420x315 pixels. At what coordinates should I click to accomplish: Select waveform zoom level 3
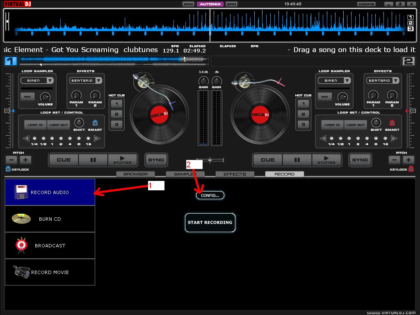click(x=410, y=29)
